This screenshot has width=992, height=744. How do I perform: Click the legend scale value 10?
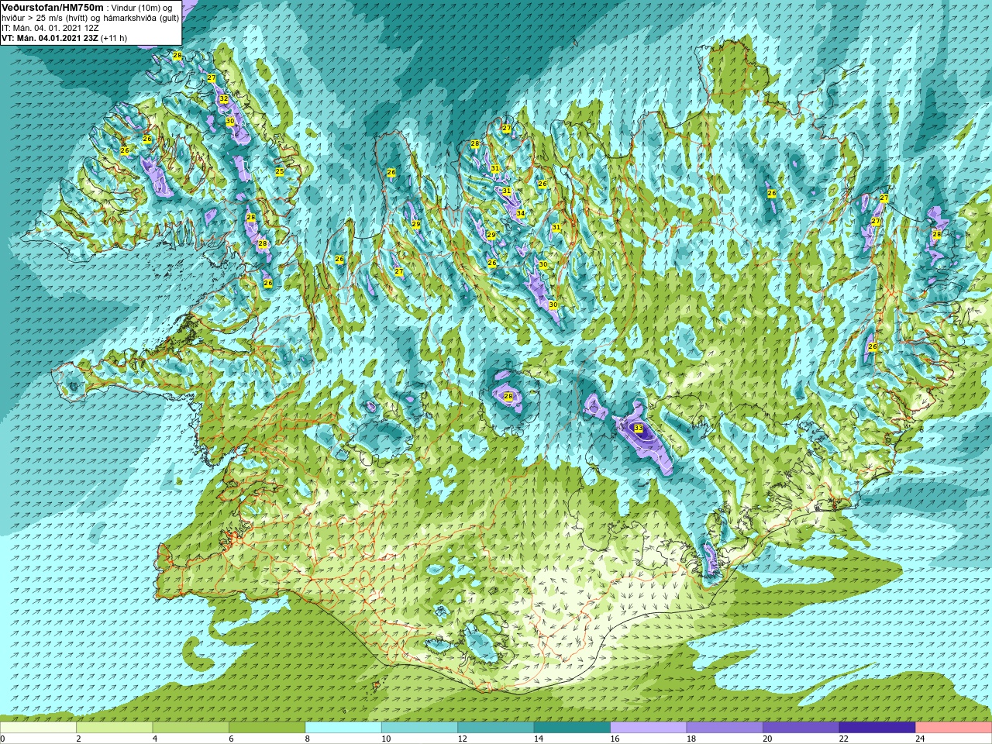386,739
